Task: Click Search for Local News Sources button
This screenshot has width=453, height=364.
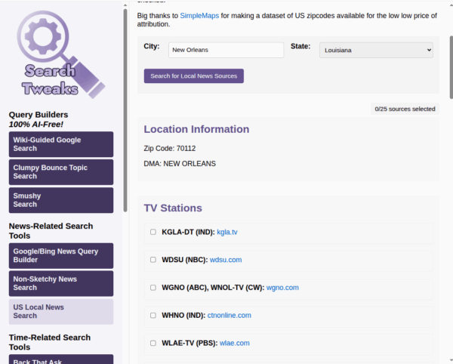Action: pyautogui.click(x=194, y=76)
